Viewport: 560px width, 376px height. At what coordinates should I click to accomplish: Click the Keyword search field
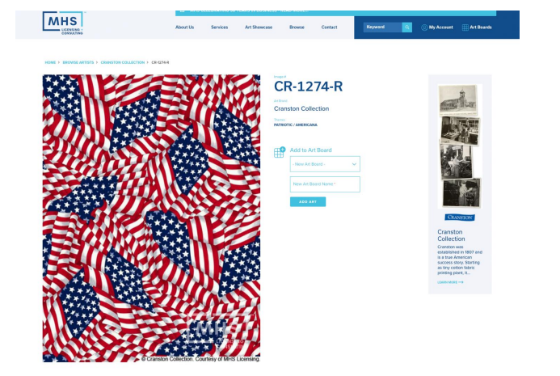(382, 27)
